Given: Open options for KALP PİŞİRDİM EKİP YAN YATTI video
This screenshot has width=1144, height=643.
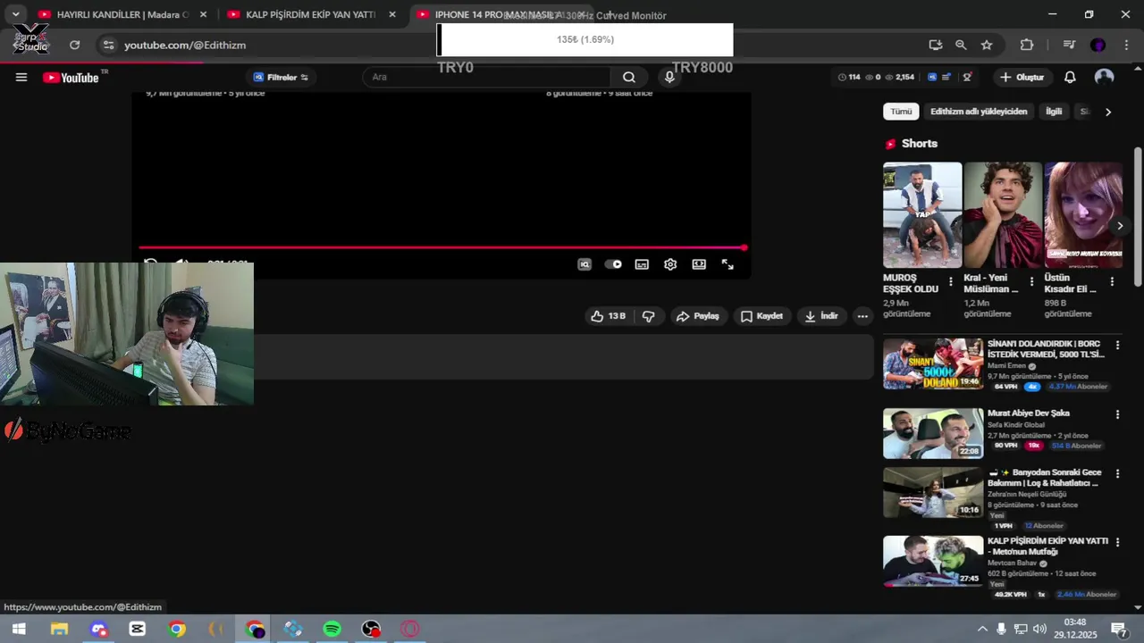Looking at the screenshot, I should 1117,542.
